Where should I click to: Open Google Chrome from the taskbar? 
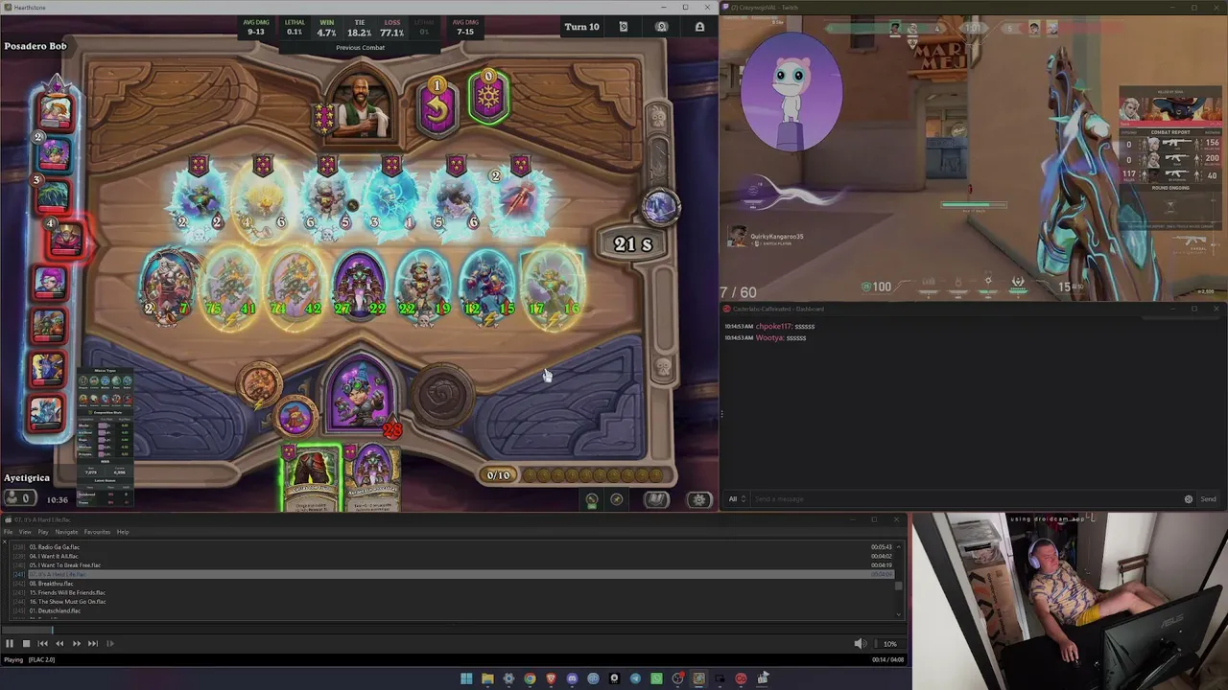point(530,678)
